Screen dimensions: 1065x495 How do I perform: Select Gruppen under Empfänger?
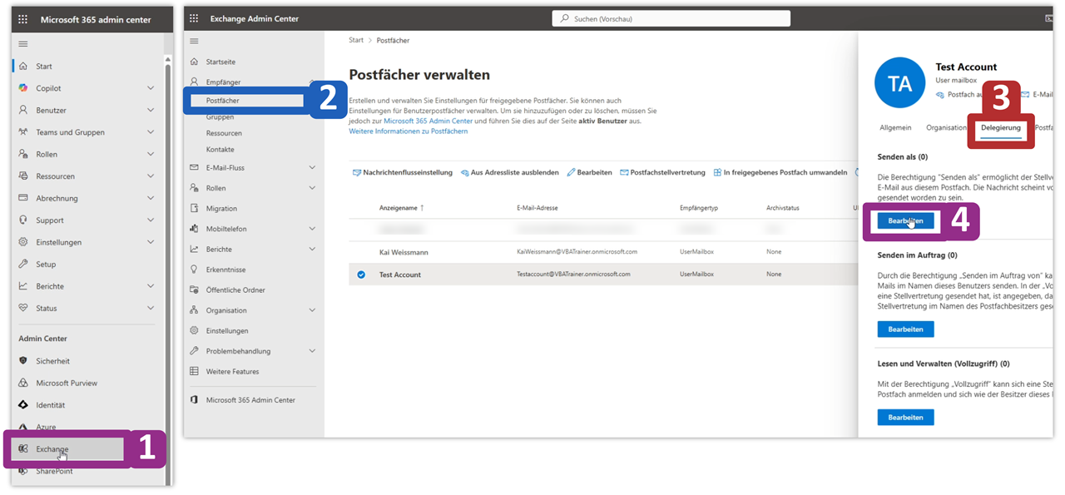coord(220,117)
